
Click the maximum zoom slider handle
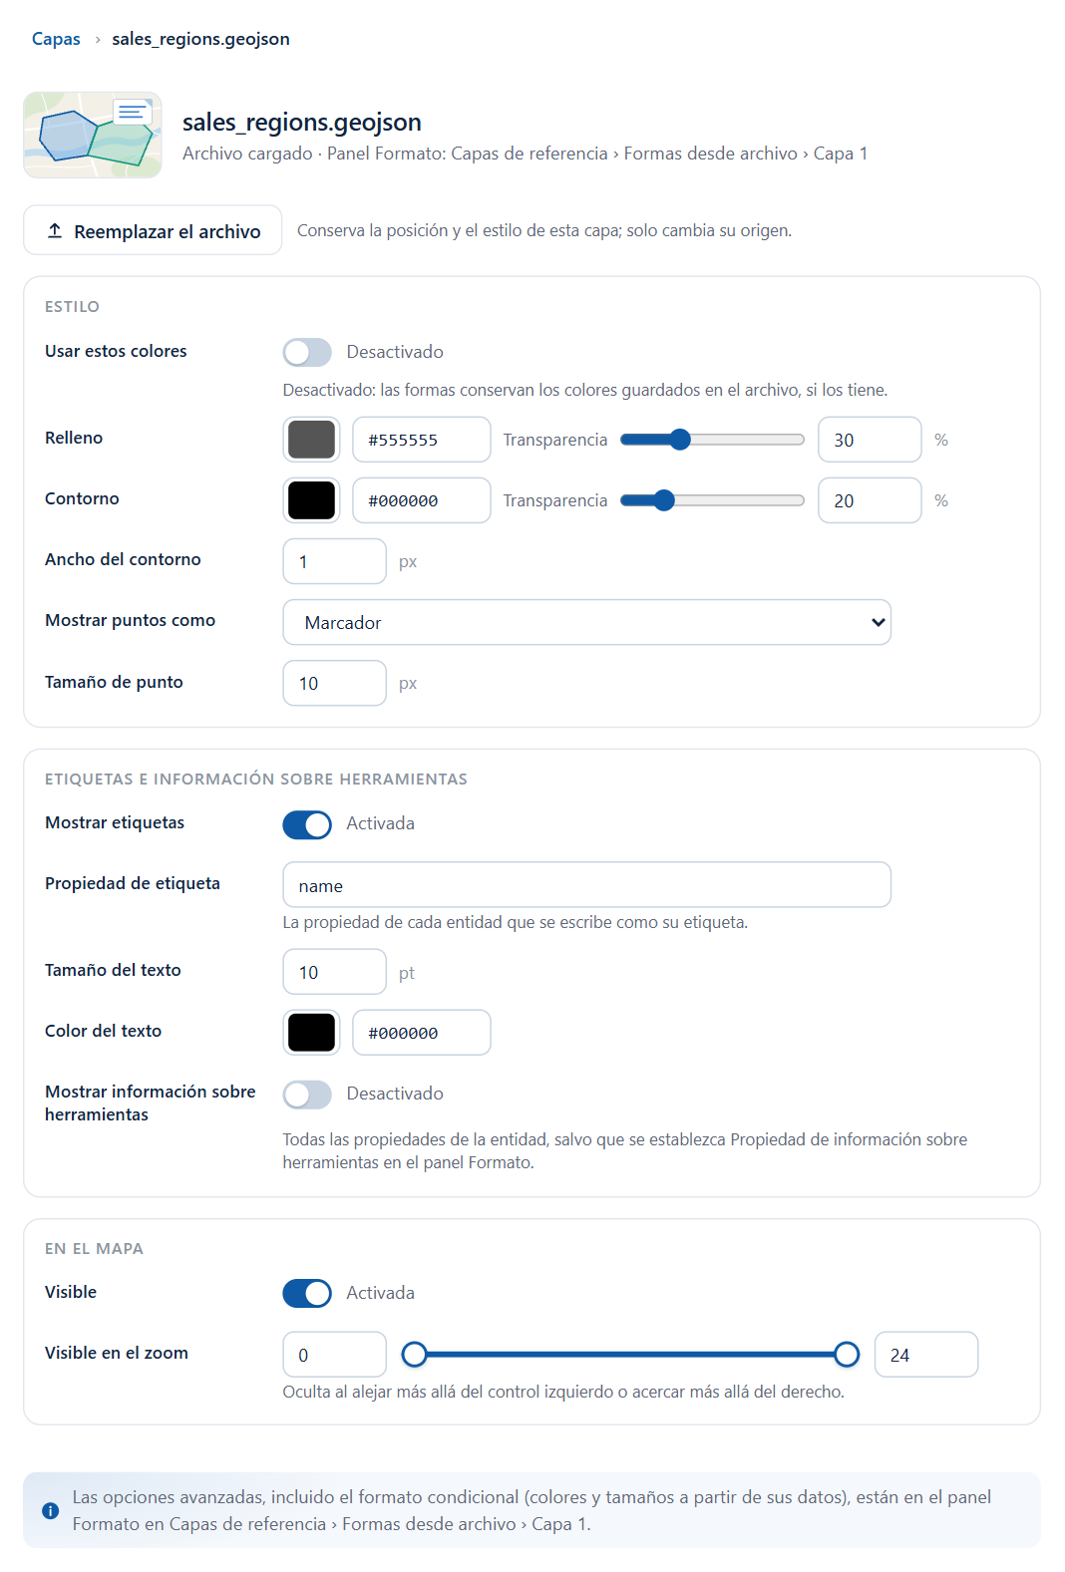pos(847,1354)
